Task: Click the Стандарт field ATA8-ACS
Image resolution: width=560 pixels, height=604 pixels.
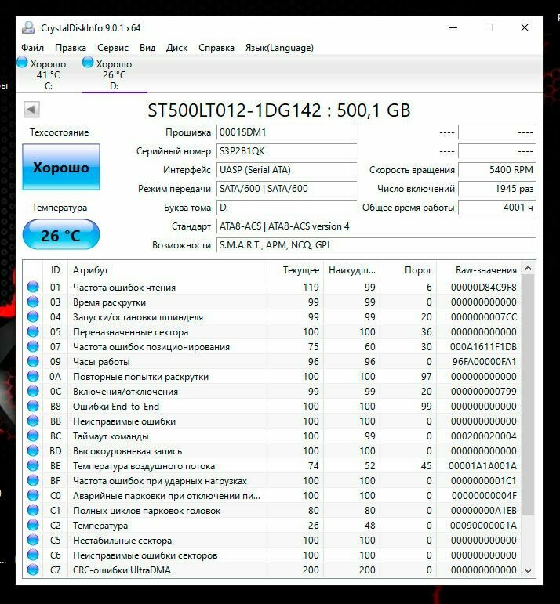Action: coord(376,226)
